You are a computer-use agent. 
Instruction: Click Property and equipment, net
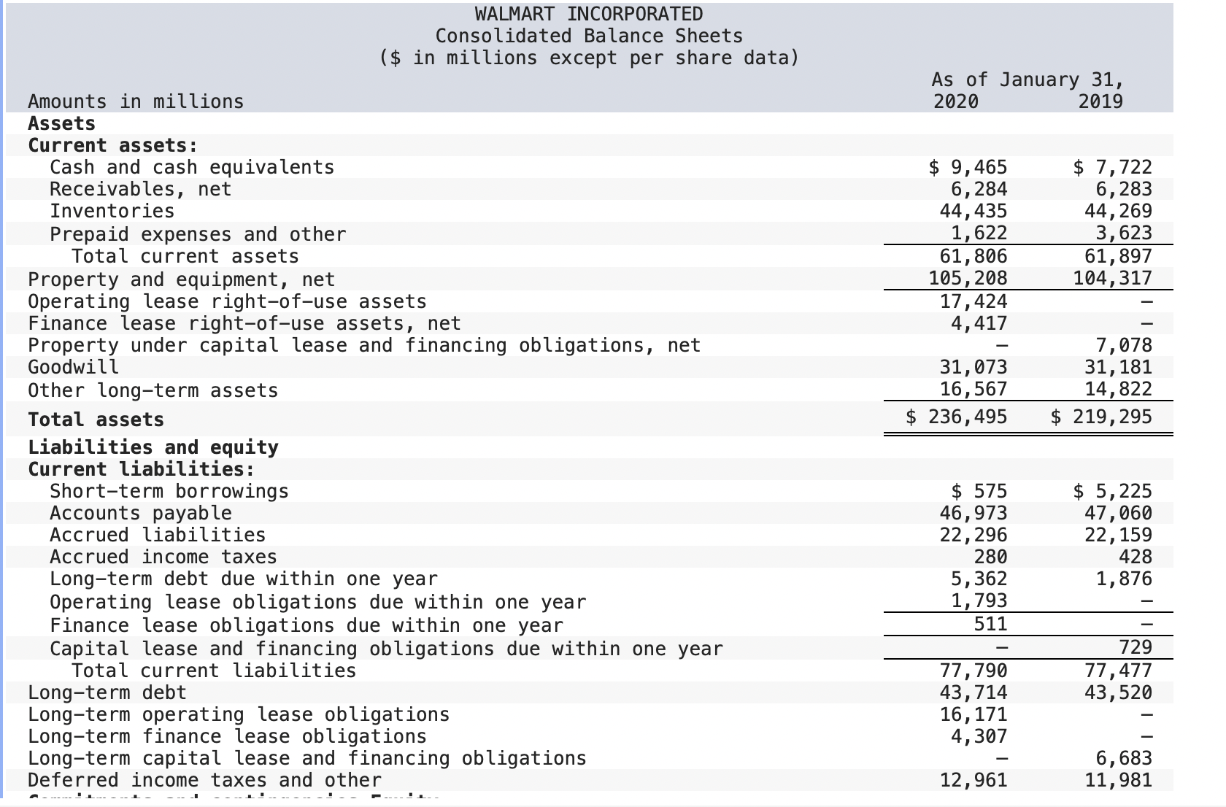click(182, 279)
